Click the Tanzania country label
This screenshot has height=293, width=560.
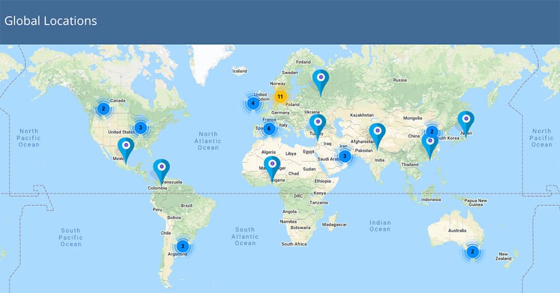pos(319,202)
